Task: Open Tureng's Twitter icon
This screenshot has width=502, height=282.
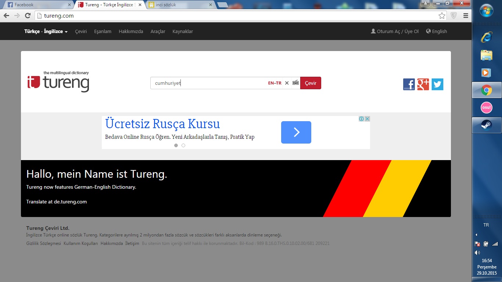Action: click(437, 84)
